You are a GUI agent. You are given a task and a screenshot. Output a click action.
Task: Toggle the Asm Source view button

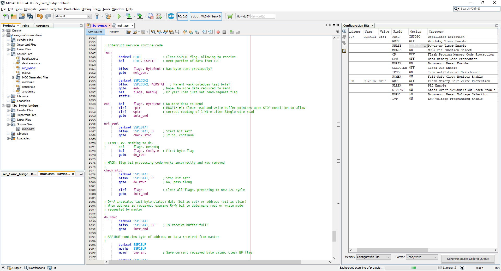pyautogui.click(x=95, y=32)
